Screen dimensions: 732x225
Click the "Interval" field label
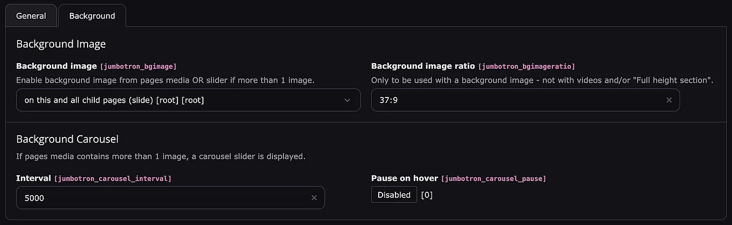click(x=34, y=178)
